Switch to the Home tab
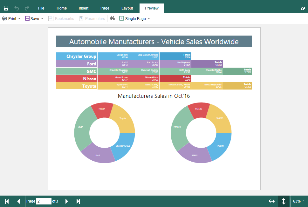Image resolution: width=308 pixels, height=207 pixels. pyautogui.click(x=62, y=8)
